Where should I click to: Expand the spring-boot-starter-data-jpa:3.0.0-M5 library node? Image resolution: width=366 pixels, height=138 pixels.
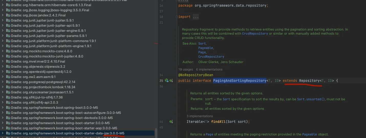tap(3, 133)
